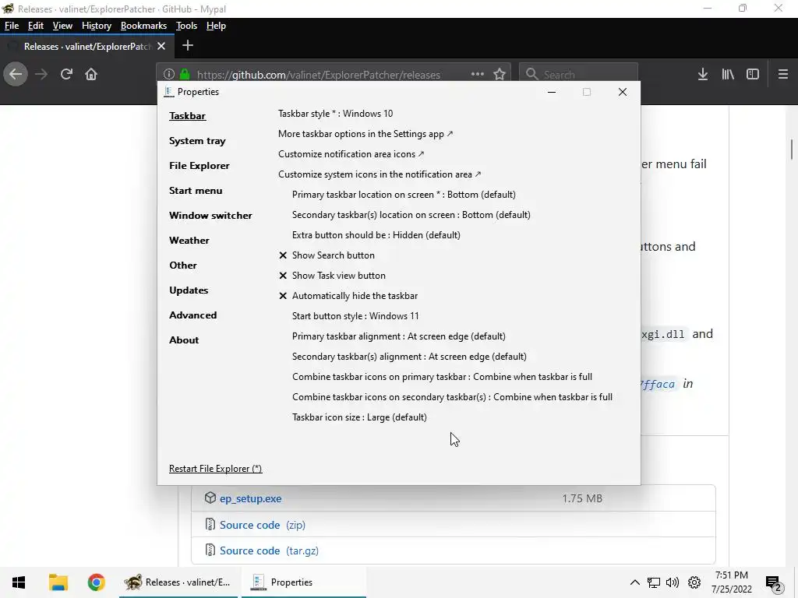Go back with the browser back arrow
The height and width of the screenshot is (598, 798).
(x=16, y=74)
